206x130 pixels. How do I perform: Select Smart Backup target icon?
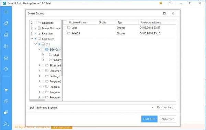[6, 69]
